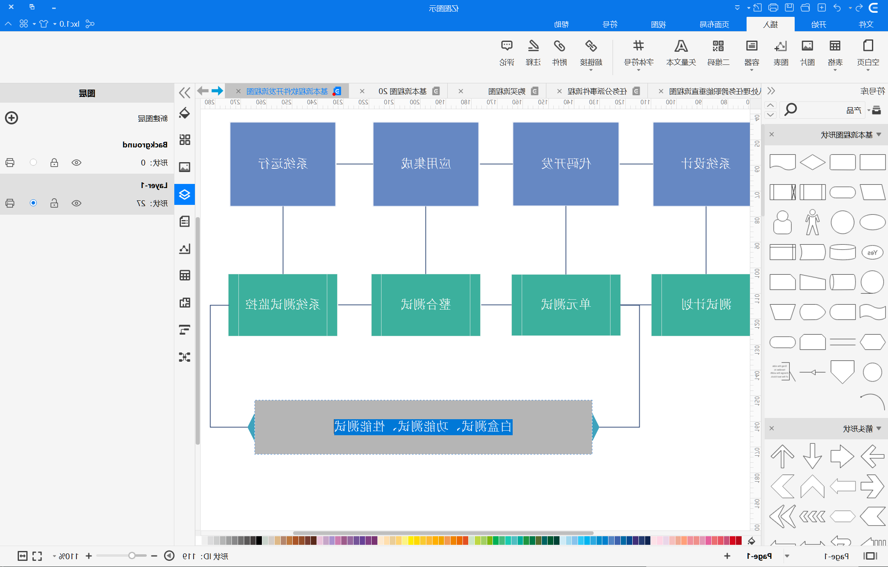Toggle printing for Layer-1

(10, 203)
